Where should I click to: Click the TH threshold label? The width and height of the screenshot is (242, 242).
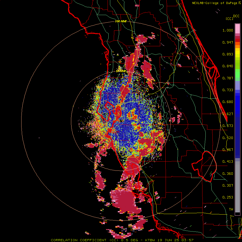(x=231, y=209)
